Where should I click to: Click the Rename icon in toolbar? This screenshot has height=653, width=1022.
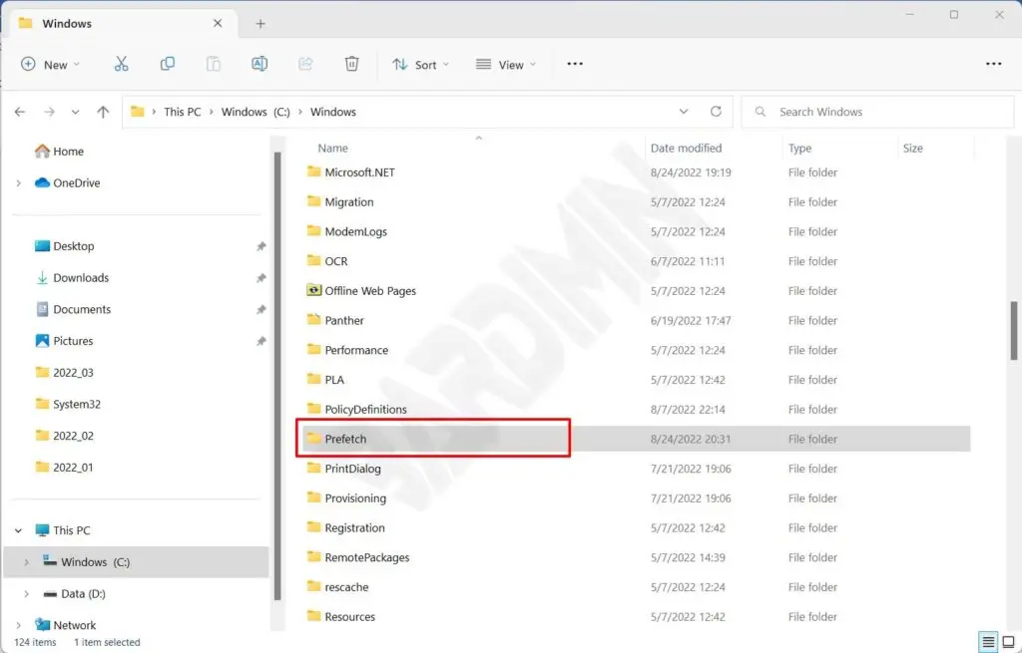point(259,64)
